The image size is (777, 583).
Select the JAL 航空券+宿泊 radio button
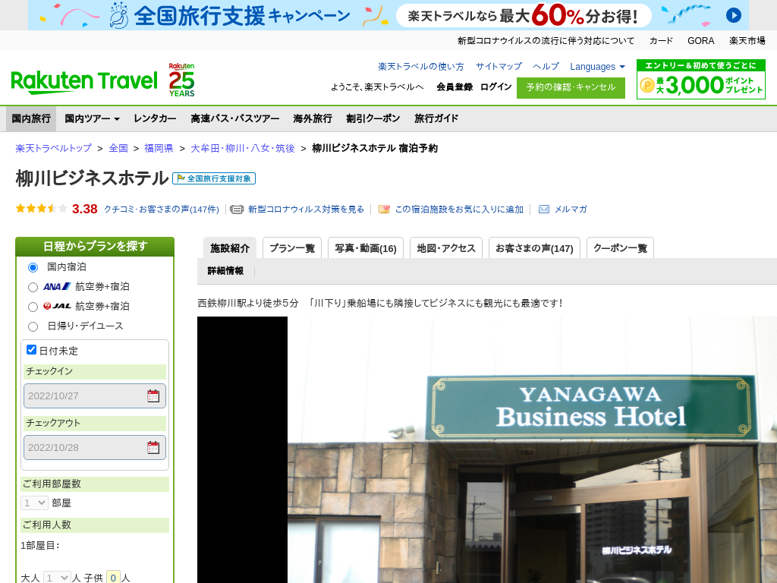click(33, 307)
